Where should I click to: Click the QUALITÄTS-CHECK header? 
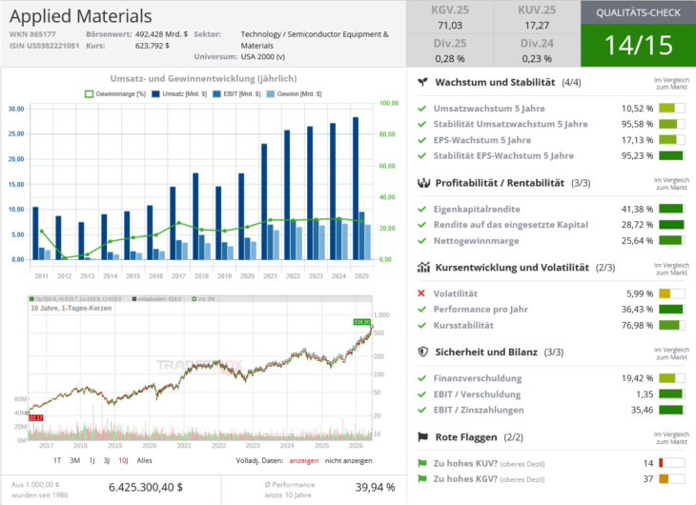638,12
